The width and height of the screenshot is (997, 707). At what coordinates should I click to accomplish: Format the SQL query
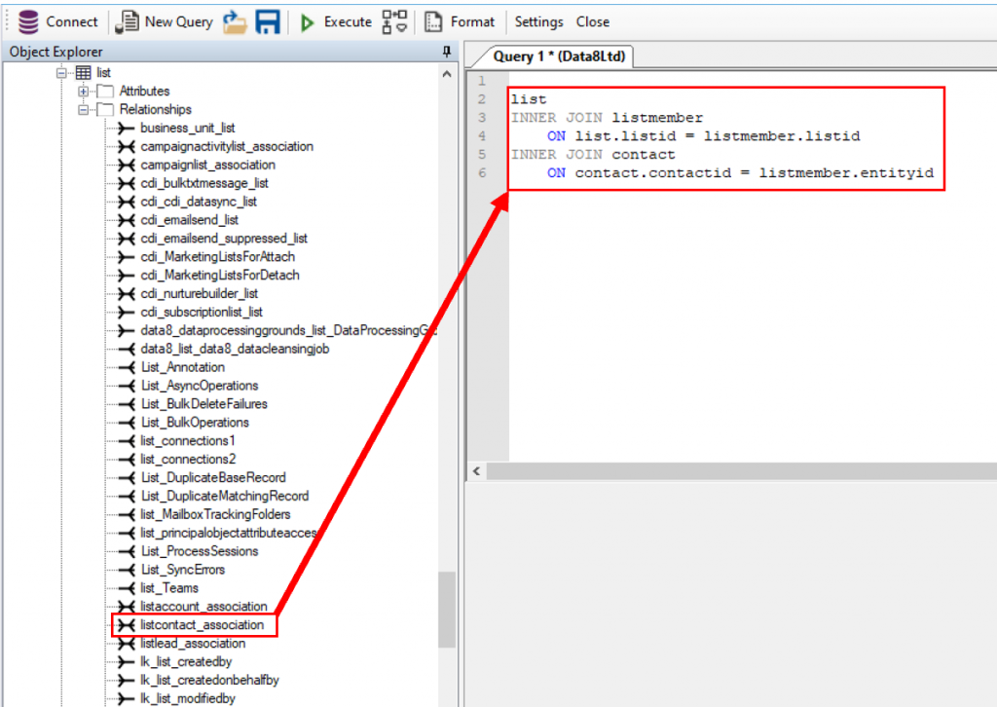click(x=461, y=21)
